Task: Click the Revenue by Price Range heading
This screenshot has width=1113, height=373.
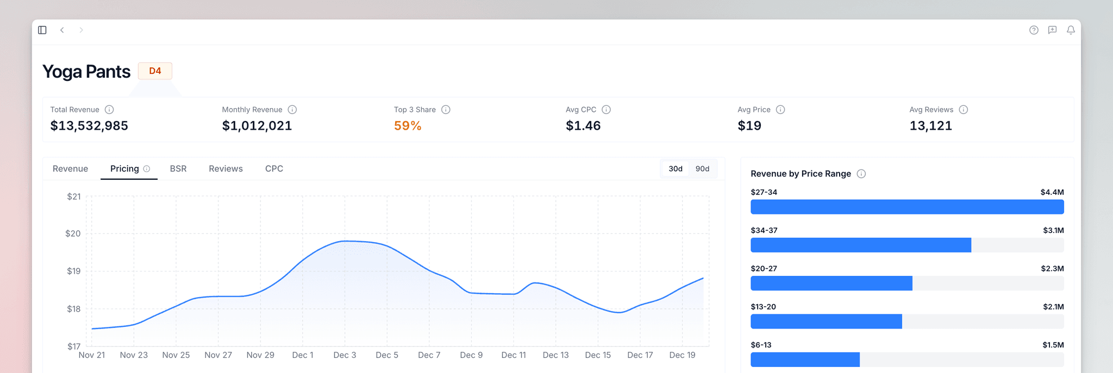Action: 801,174
